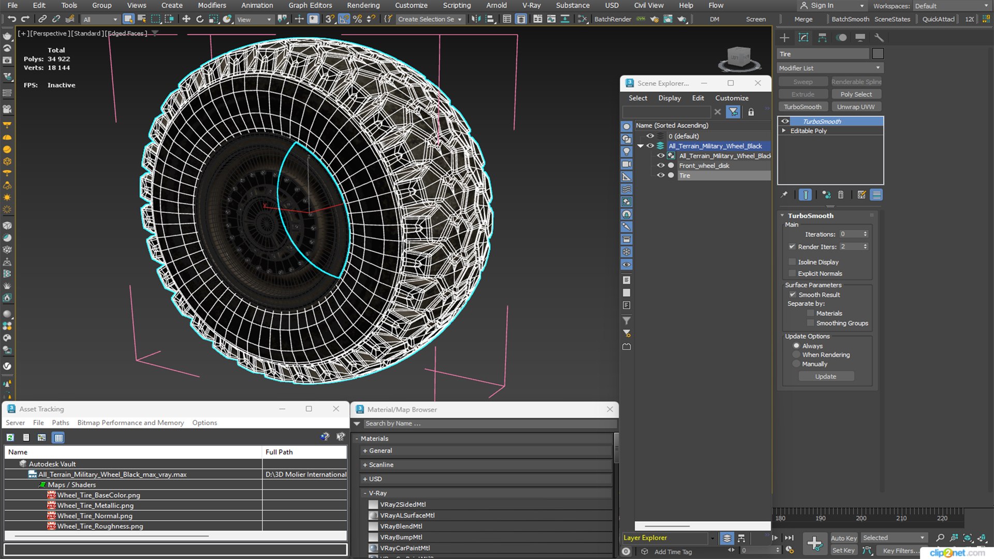994x559 pixels.
Task: Click the Unwrap UVW button
Action: pyautogui.click(x=856, y=107)
